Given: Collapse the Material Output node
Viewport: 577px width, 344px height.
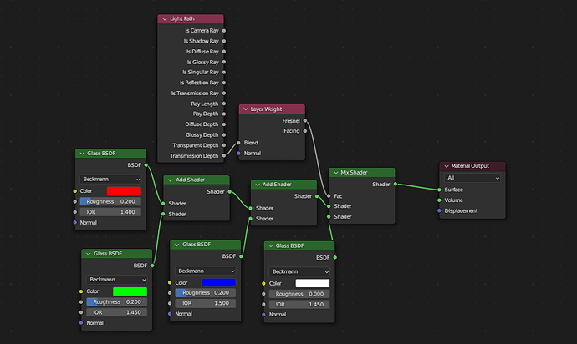Looking at the screenshot, I should coord(447,166).
